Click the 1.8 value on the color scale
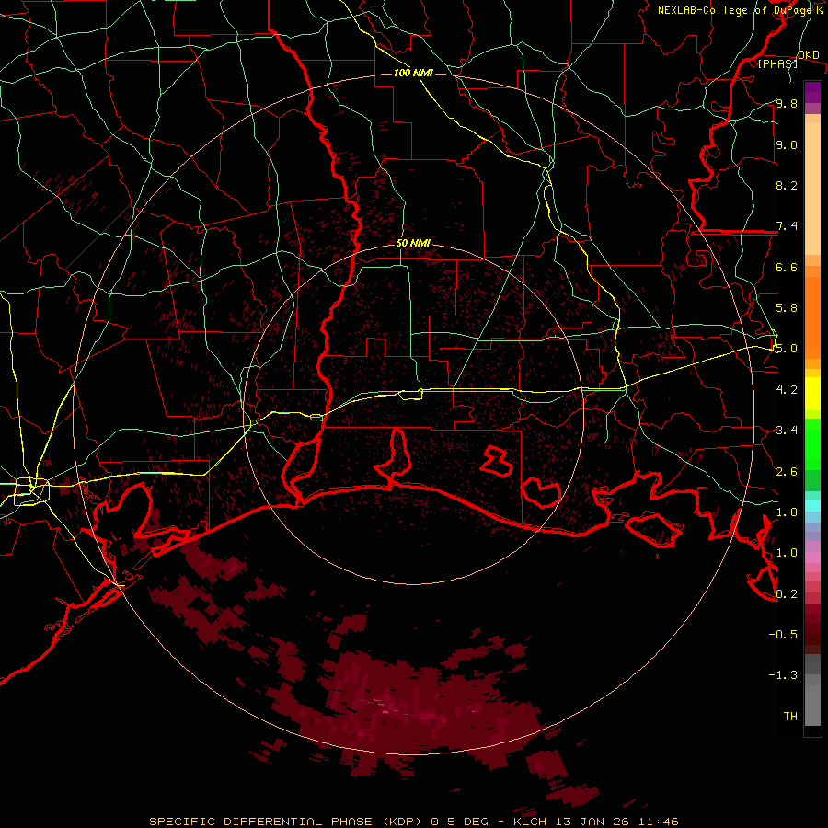 pos(787,512)
